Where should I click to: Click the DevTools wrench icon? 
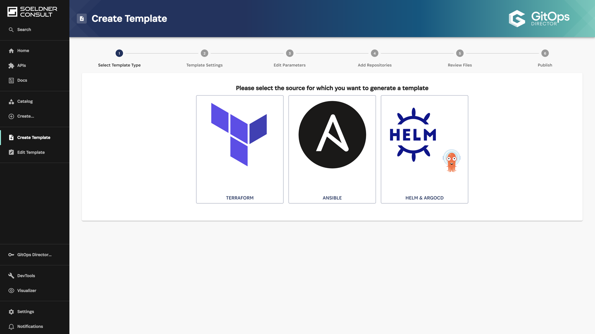[11, 276]
